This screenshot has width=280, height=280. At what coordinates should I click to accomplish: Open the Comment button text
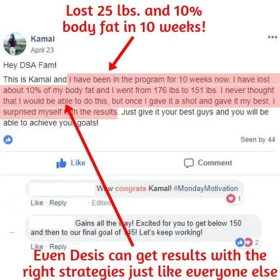(215, 163)
